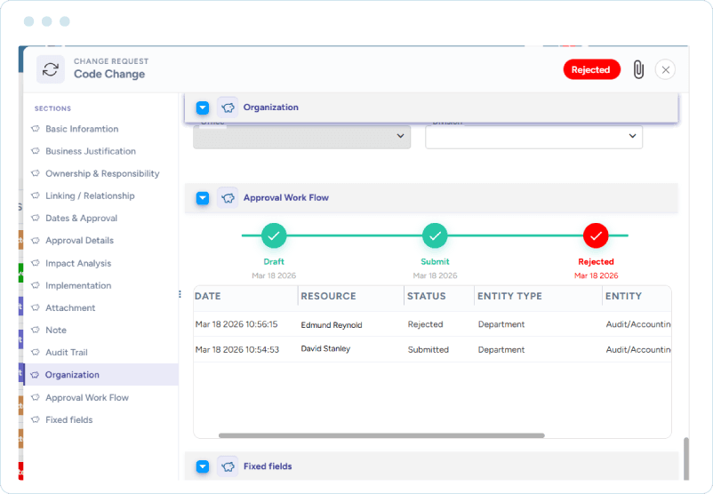The image size is (713, 494).
Task: Open the greyed Office dropdown
Action: 302,137
